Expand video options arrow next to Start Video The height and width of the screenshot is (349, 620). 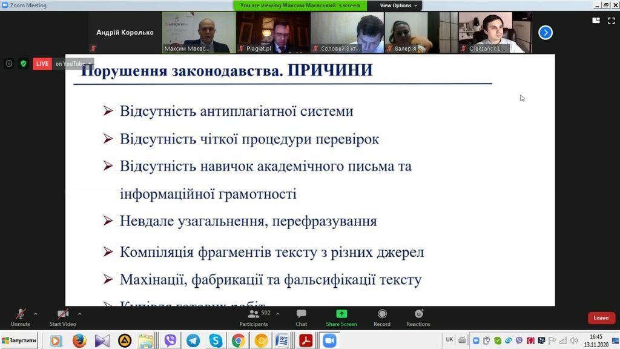pyautogui.click(x=80, y=314)
